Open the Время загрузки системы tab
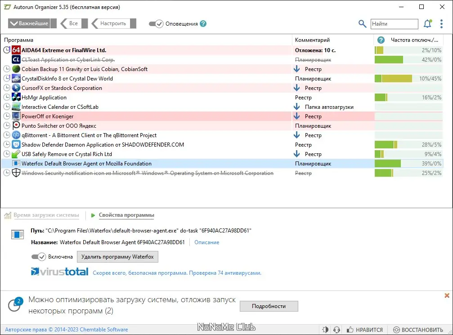The image size is (453, 335). 42,215
